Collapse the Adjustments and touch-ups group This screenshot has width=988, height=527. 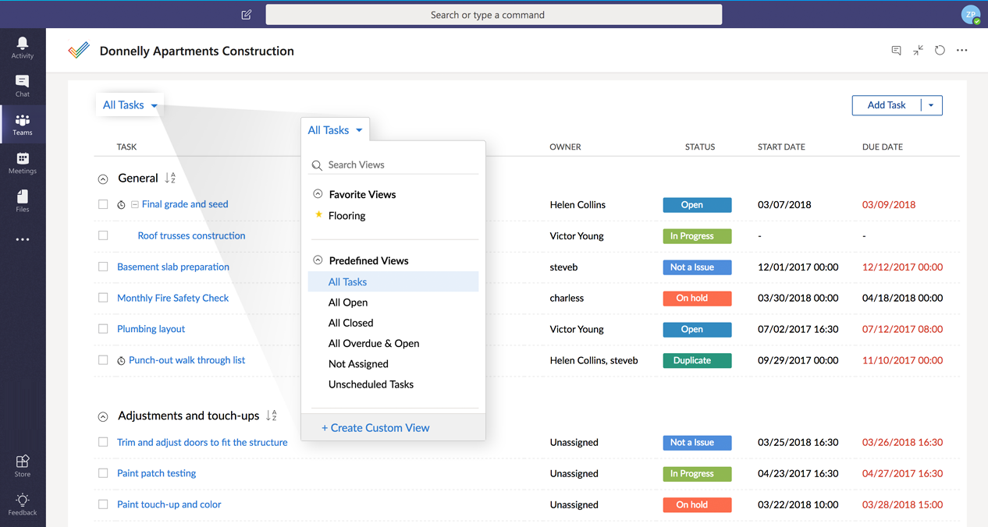pyautogui.click(x=103, y=417)
